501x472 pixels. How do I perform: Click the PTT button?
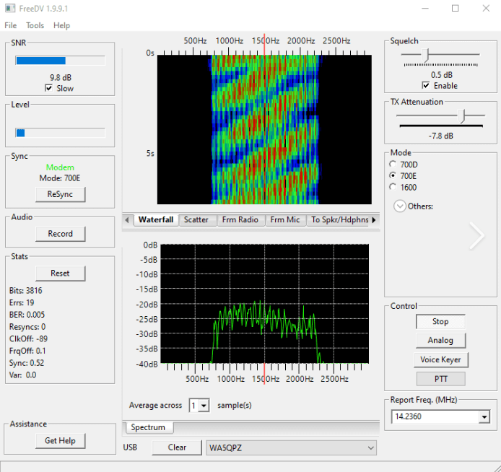(x=440, y=378)
